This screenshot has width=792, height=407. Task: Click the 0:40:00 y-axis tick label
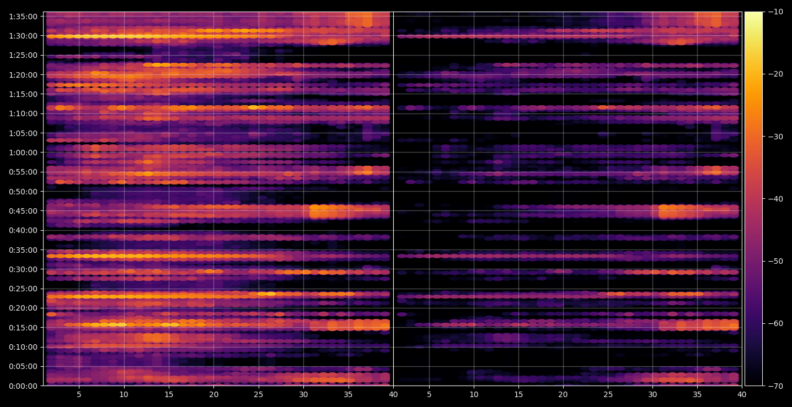coord(23,230)
